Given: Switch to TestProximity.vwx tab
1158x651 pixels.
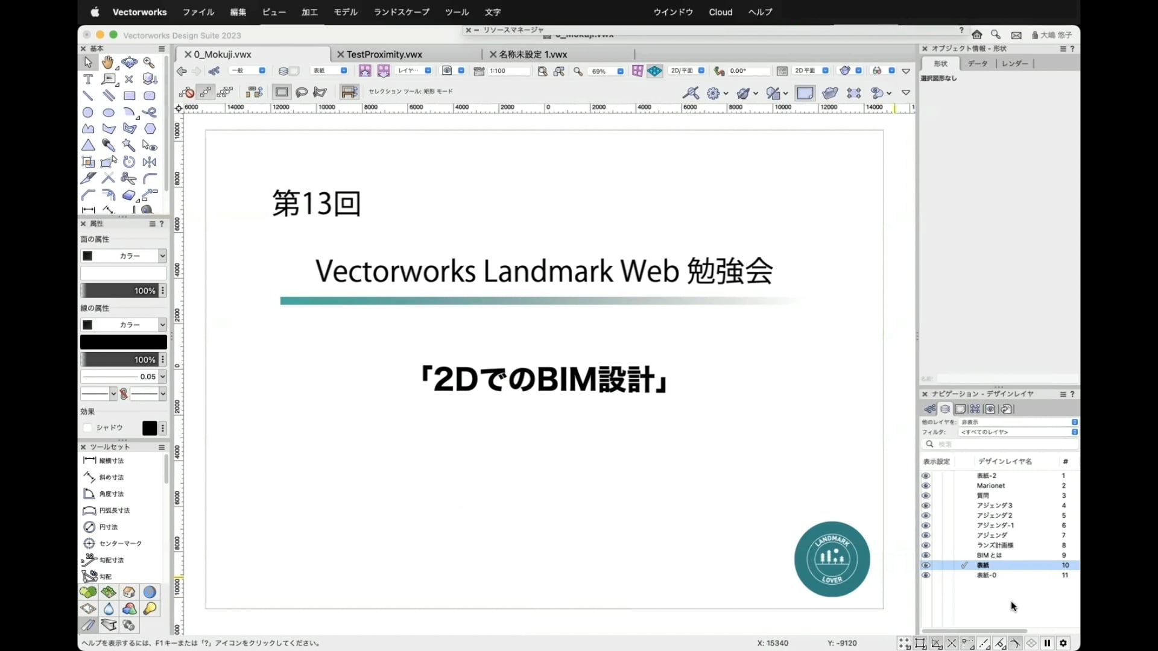Looking at the screenshot, I should pos(384,54).
